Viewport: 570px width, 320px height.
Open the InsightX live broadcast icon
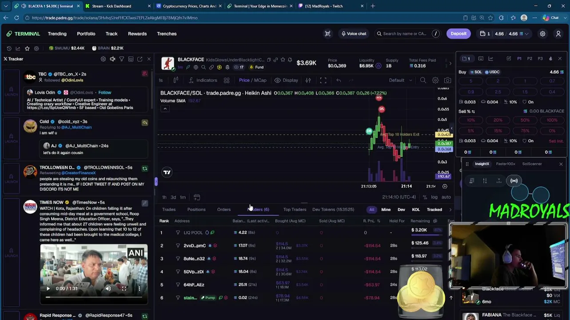coord(514,181)
